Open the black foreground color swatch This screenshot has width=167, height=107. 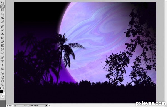coord(2,92)
